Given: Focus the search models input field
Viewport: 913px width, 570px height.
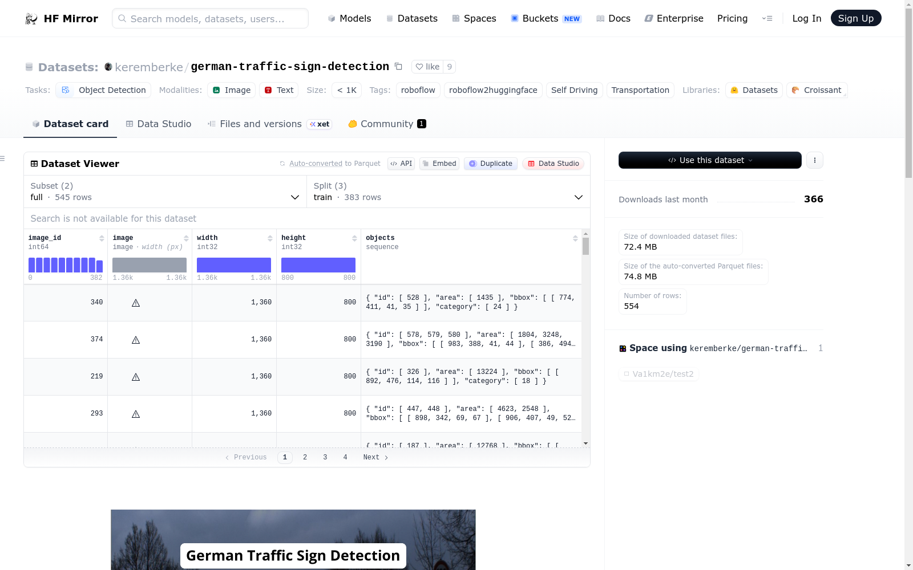Looking at the screenshot, I should pos(210,18).
